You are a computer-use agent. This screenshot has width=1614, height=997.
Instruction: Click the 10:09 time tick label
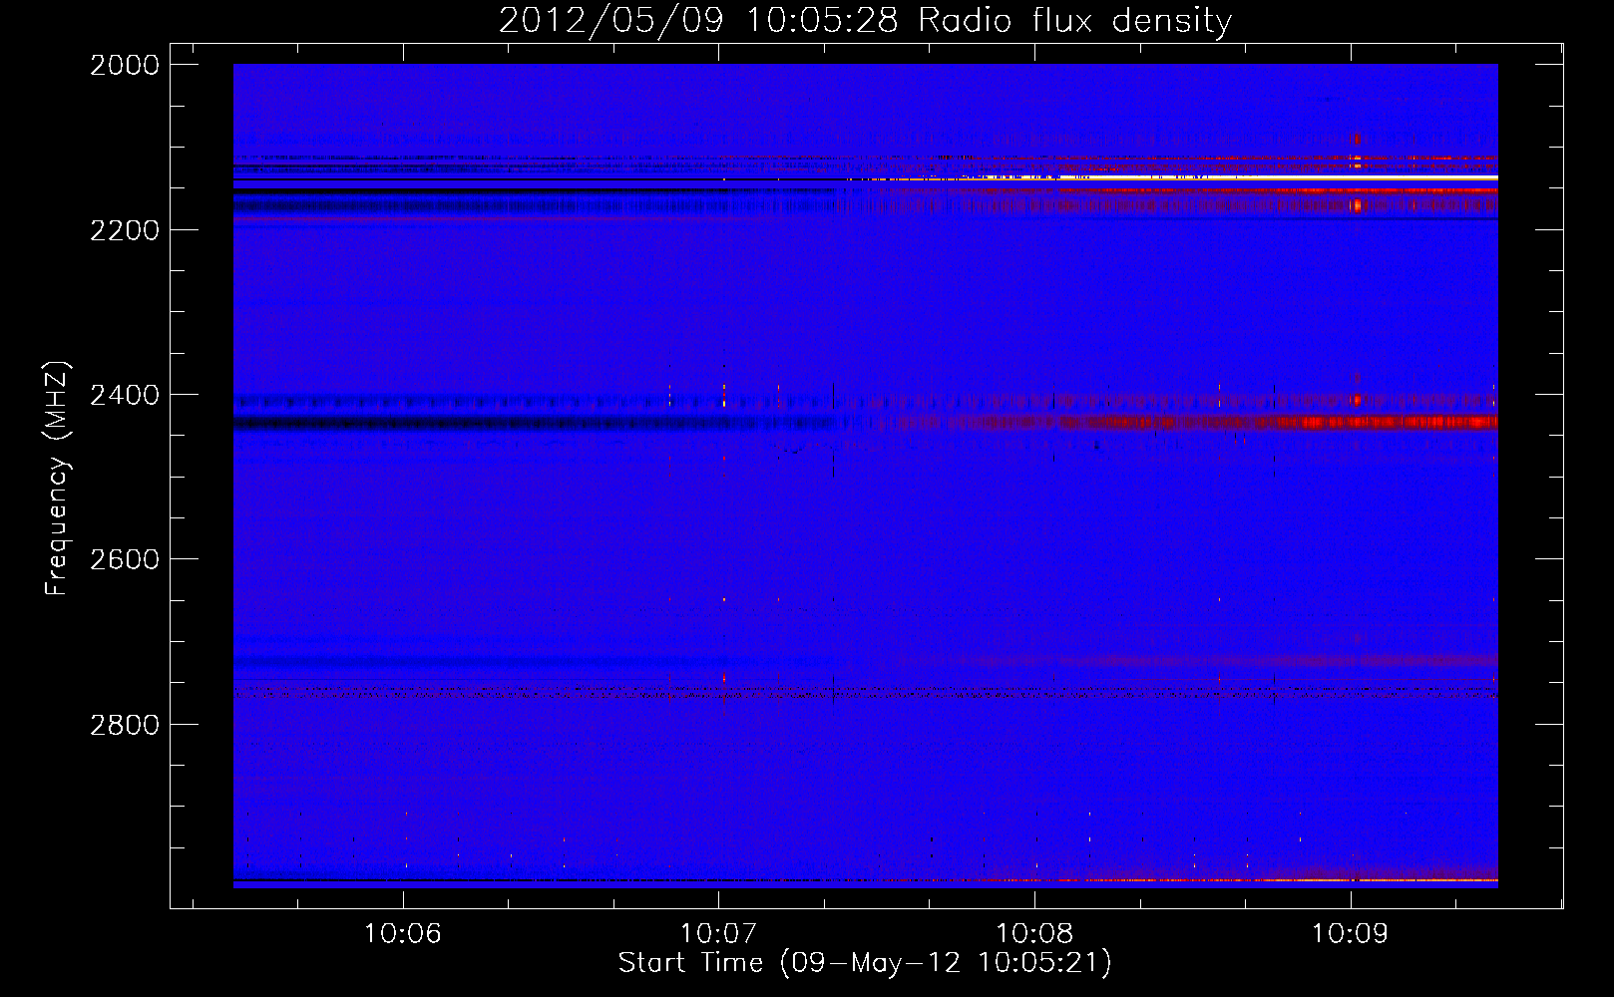click(1350, 933)
